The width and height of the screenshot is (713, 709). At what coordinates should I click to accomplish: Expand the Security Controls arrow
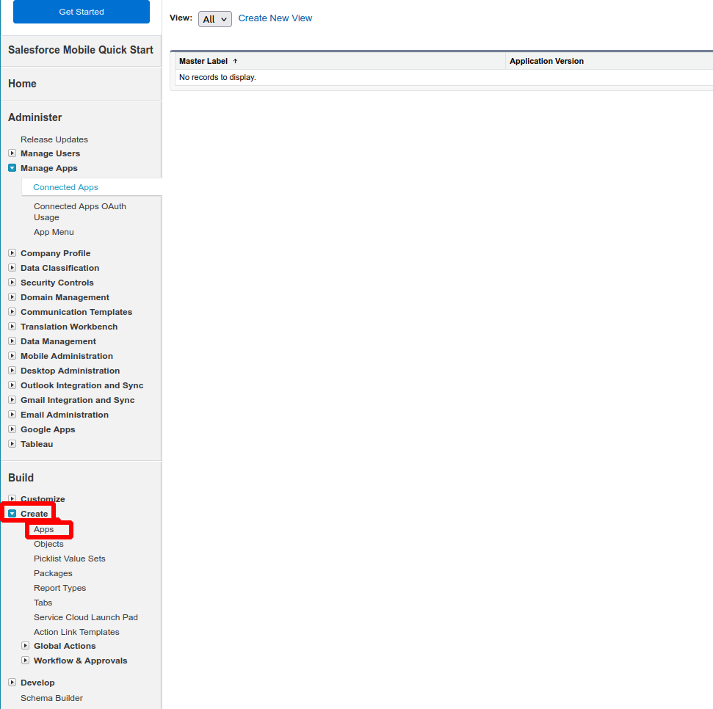pos(12,283)
